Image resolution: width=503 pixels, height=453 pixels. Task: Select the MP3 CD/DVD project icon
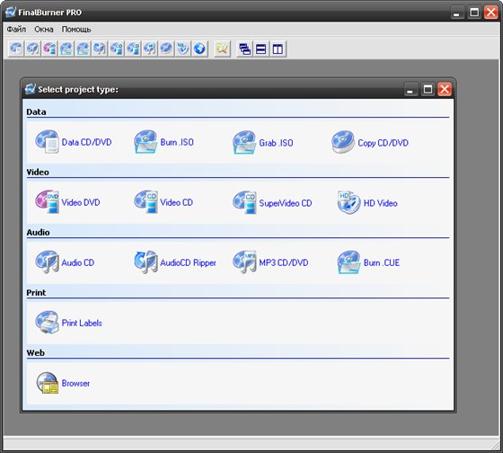point(244,262)
